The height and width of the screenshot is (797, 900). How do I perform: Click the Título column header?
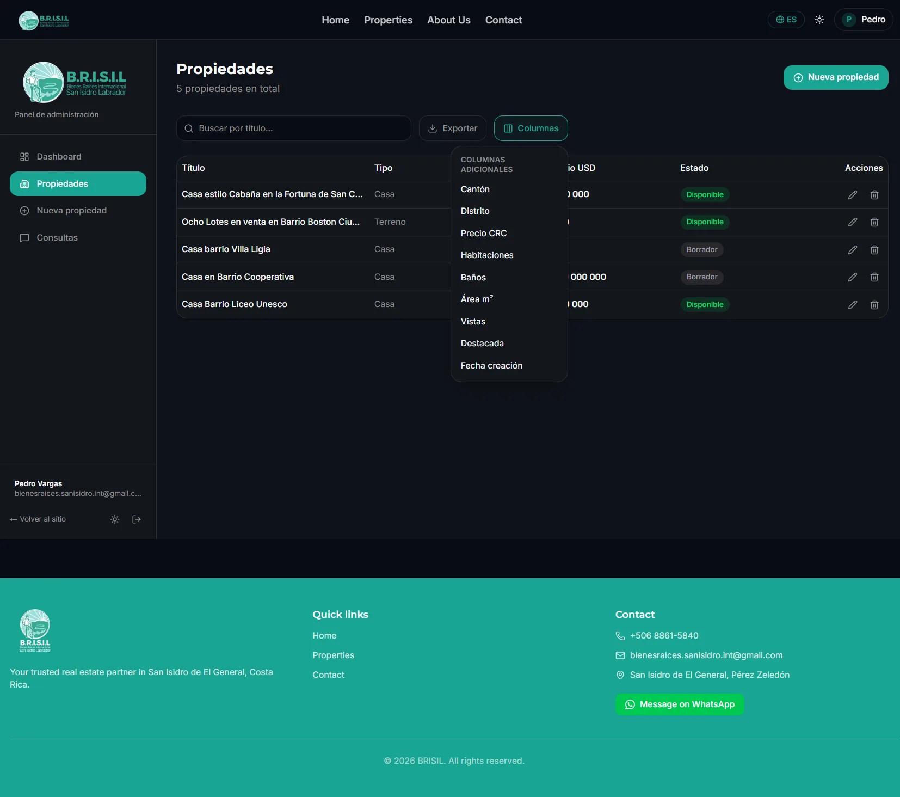(193, 168)
